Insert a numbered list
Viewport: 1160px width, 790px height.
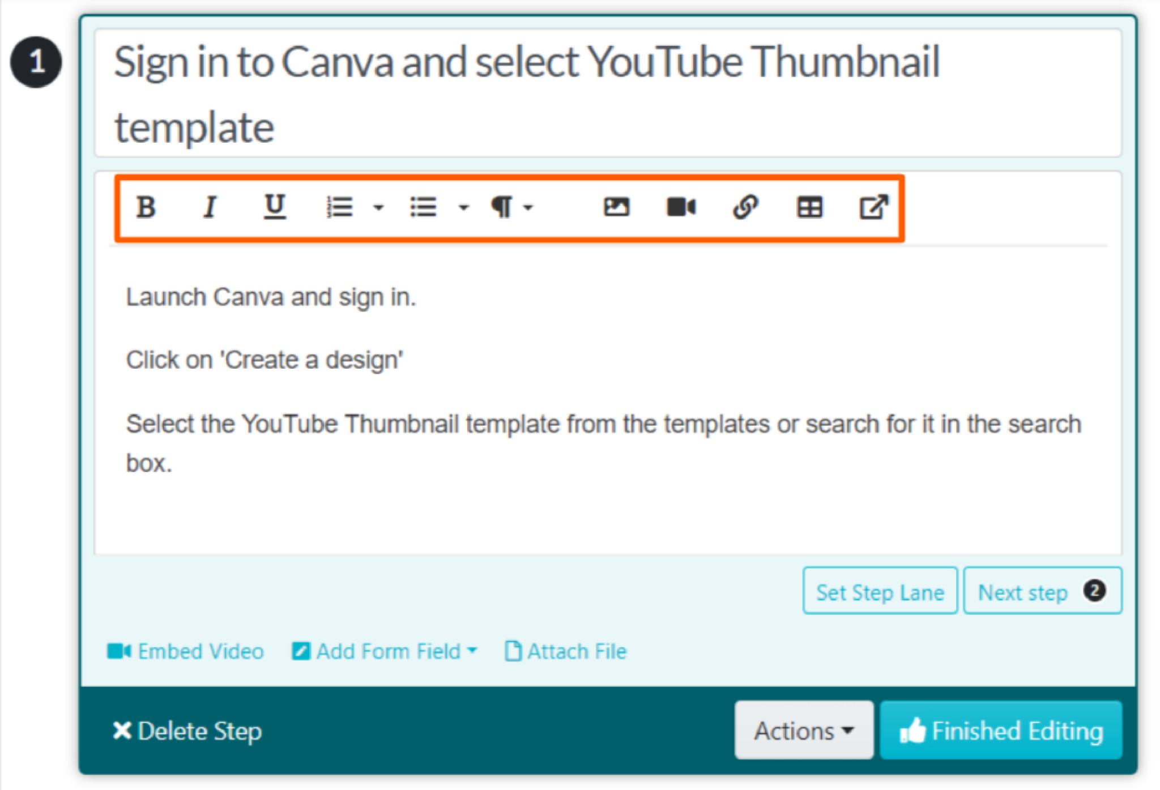tap(340, 207)
